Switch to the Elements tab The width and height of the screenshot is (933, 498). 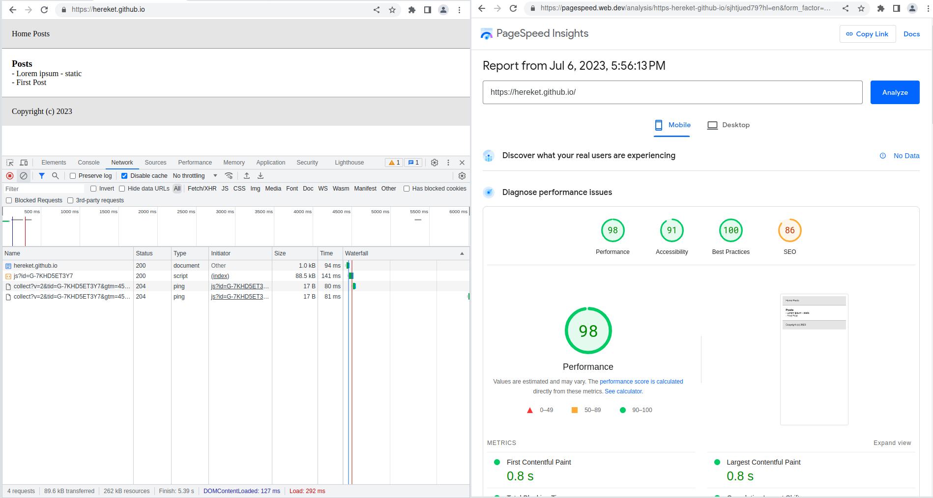[x=54, y=163]
